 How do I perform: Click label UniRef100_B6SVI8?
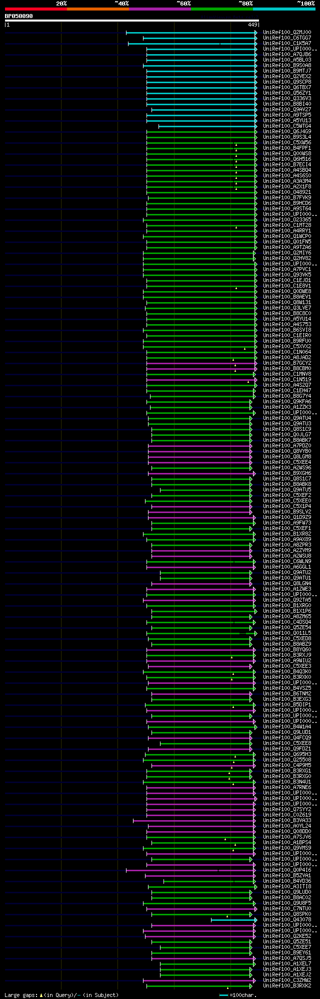(287, 330)
